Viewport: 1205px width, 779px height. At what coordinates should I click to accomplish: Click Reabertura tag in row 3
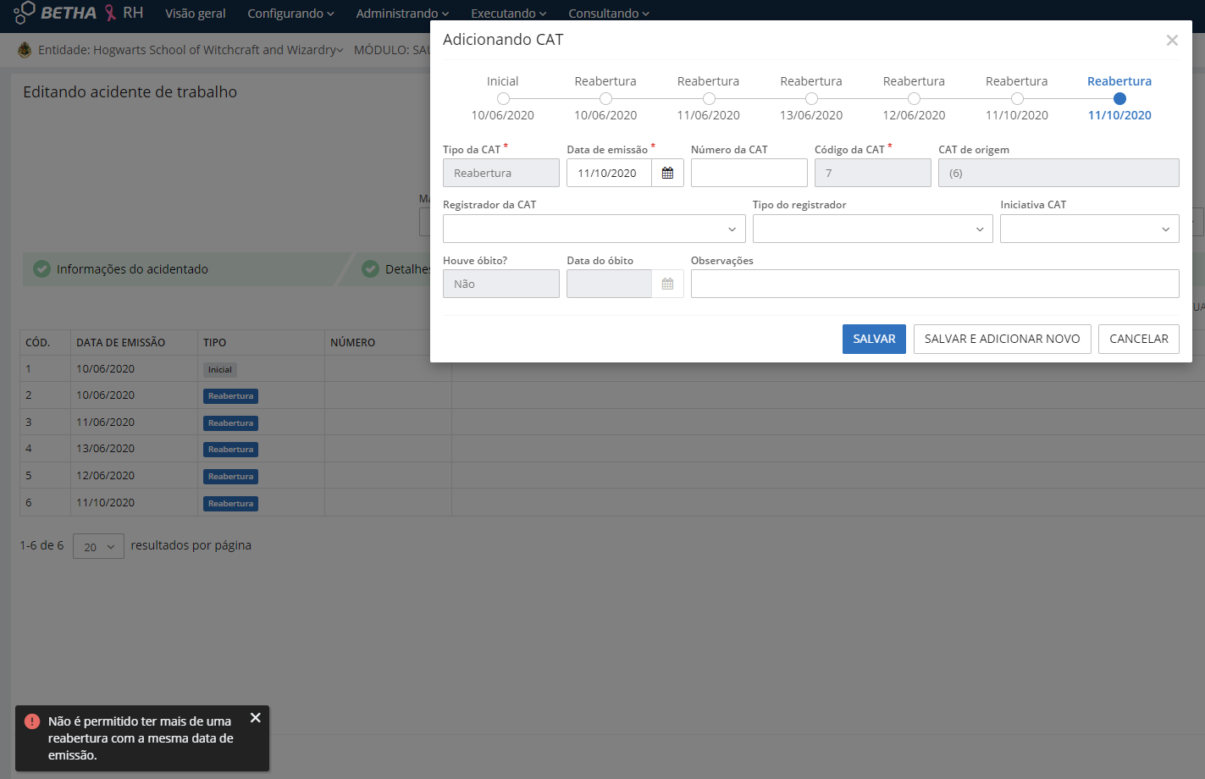(230, 423)
